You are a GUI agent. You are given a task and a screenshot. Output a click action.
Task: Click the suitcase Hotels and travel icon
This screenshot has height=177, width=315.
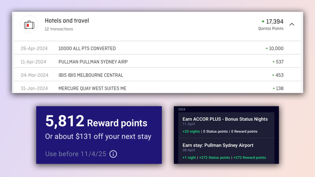point(29,25)
